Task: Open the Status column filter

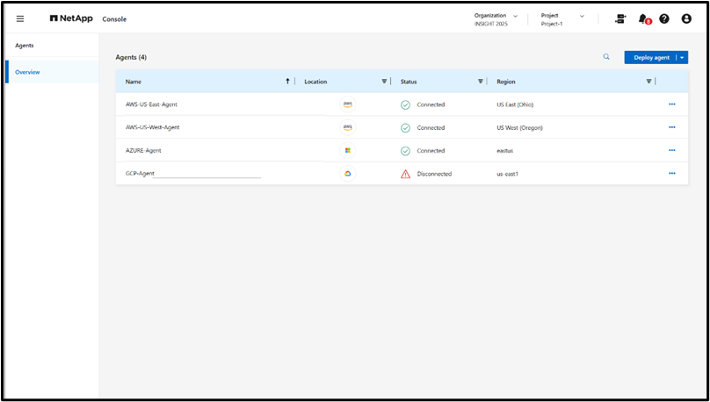Action: coord(481,82)
